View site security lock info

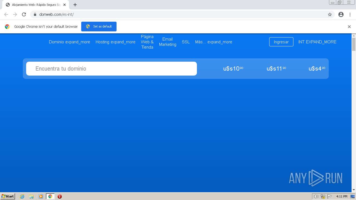[x=35, y=14]
